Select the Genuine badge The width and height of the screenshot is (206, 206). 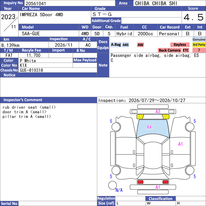[x=199, y=39]
